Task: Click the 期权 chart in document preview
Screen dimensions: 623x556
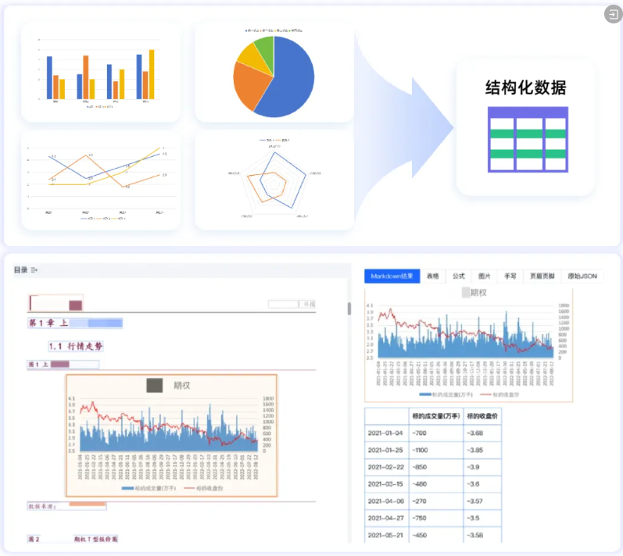Action: (x=171, y=436)
